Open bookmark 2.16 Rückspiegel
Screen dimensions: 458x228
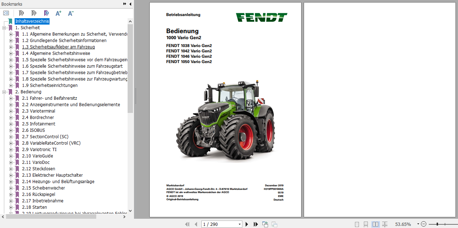tap(38, 195)
